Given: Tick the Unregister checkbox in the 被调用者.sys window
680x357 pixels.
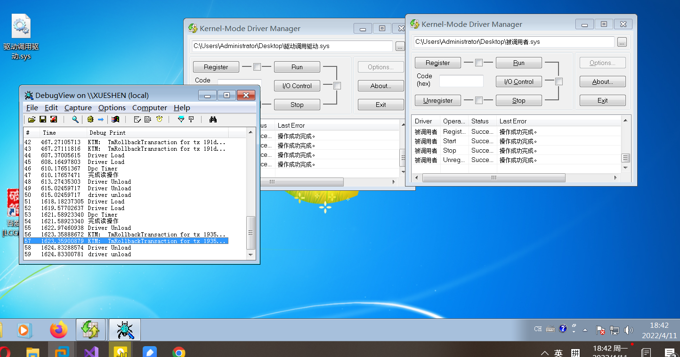Looking at the screenshot, I should click(479, 100).
